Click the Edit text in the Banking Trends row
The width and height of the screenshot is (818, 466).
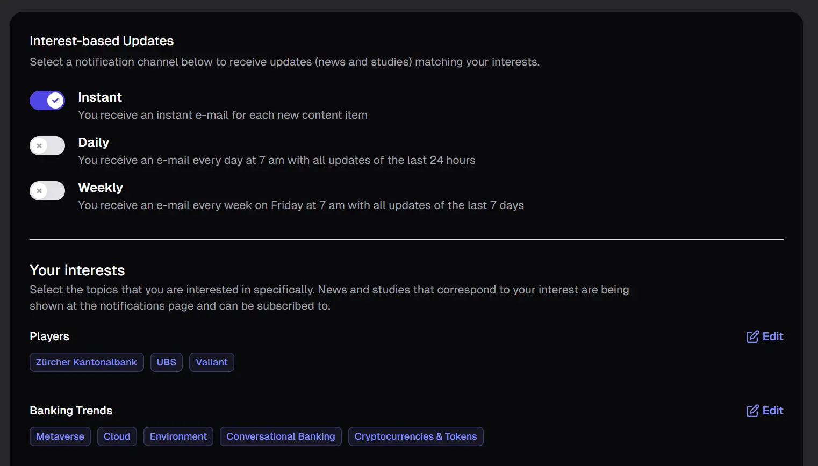(x=773, y=411)
